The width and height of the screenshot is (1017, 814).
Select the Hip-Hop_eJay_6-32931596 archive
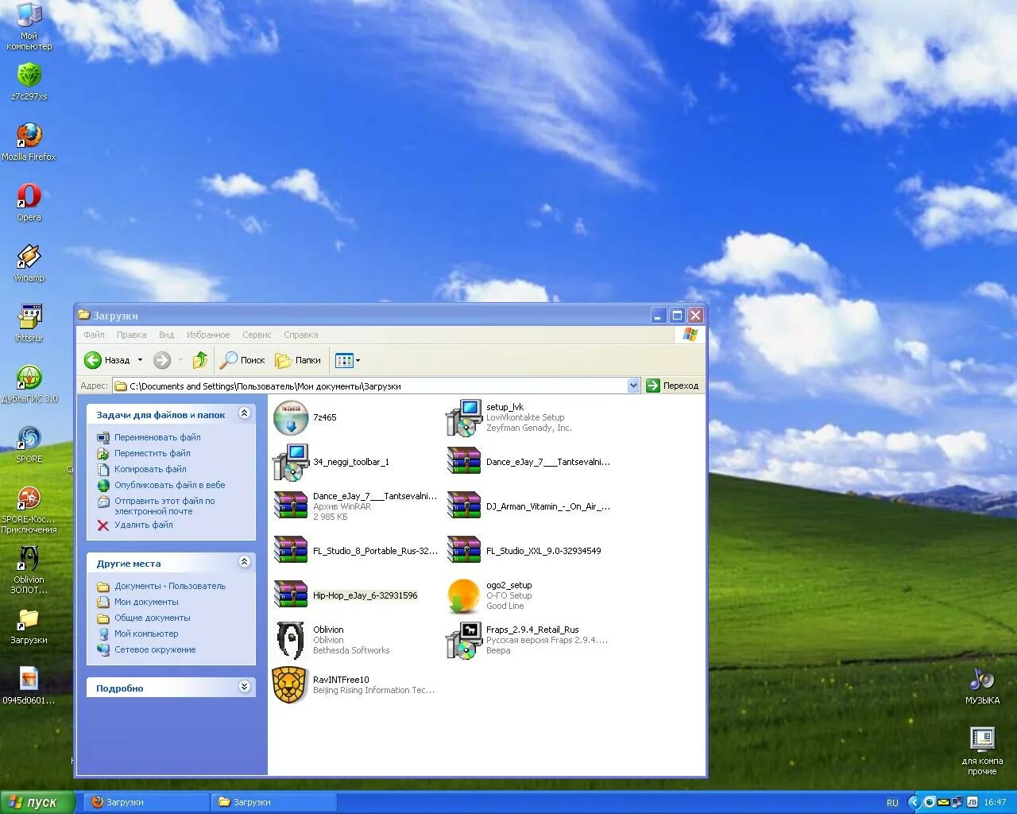point(346,595)
